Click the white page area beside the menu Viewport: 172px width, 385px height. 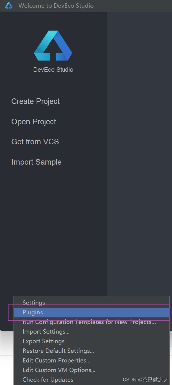tap(7, 357)
